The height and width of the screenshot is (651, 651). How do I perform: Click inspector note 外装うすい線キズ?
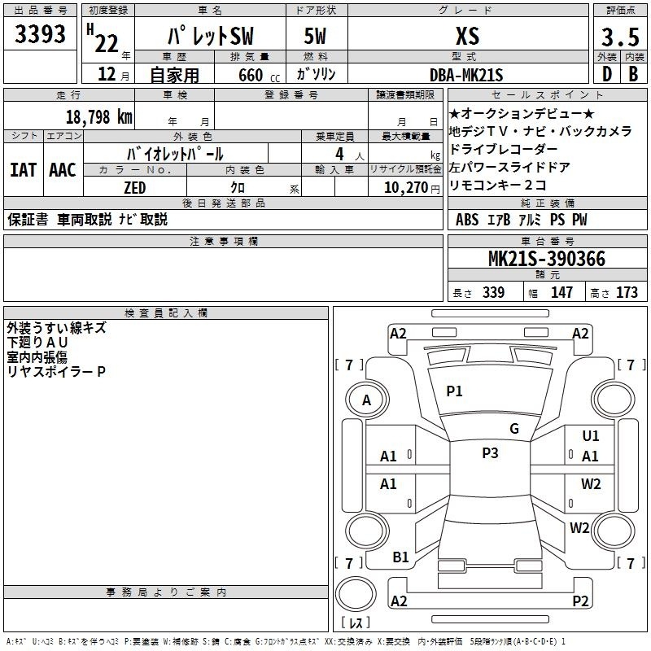(x=56, y=328)
